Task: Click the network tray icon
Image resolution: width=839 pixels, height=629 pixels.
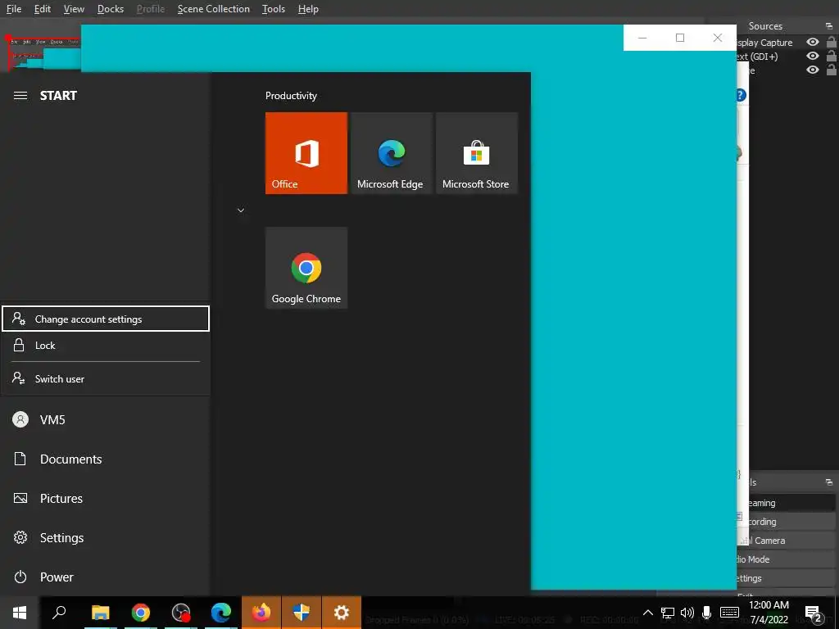Action: (667, 613)
